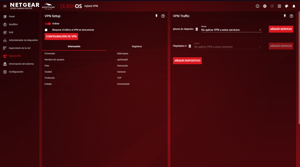Click the Conectando status value
The width and height of the screenshot is (300, 167).
pyautogui.click(x=123, y=84)
